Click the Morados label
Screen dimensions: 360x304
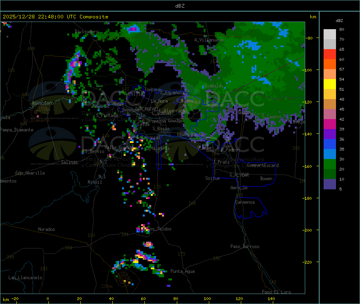coord(46,229)
